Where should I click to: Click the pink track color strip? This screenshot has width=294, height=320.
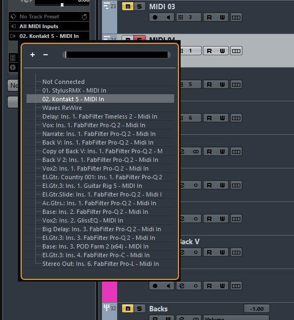pos(110,291)
